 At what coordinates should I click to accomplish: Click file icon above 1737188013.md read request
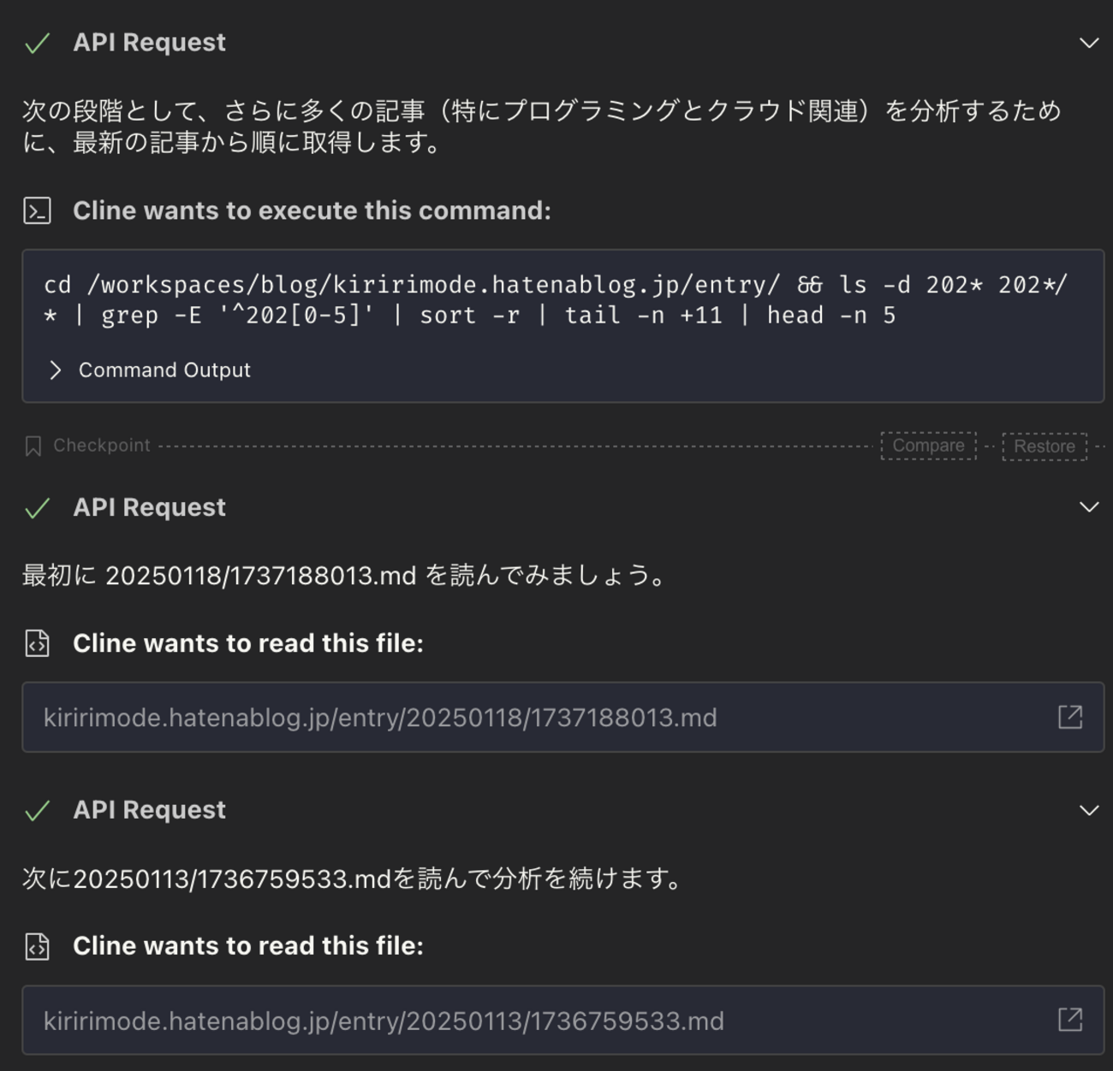coord(37,643)
